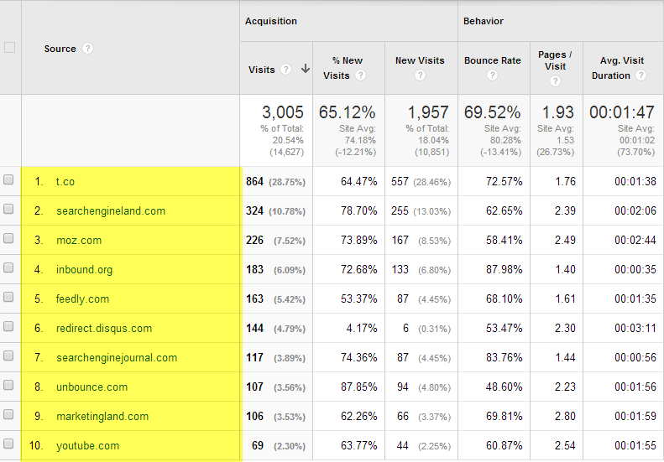Viewport: 664px width, 462px height.
Task: Select the overall bounce rate 69.52%
Action: (x=492, y=112)
